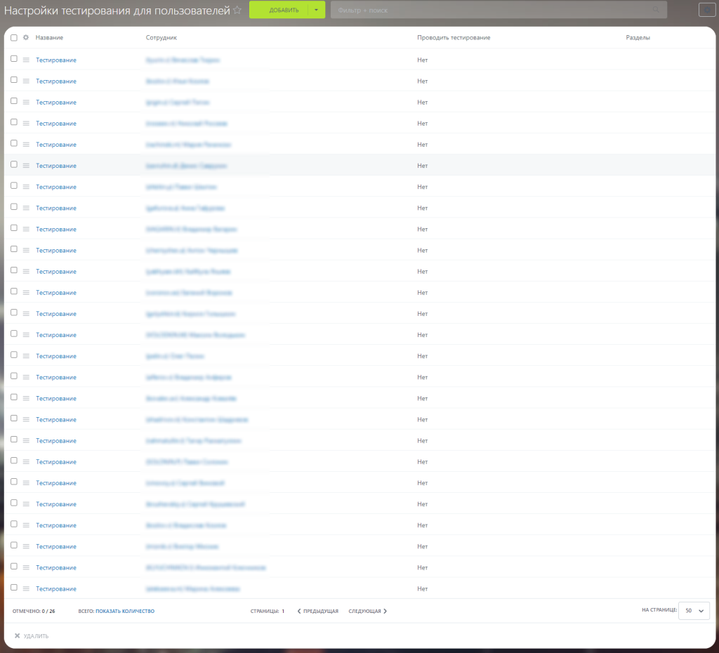Sort by the Проводить тестирование column header
The height and width of the screenshot is (653, 719).
coord(453,38)
